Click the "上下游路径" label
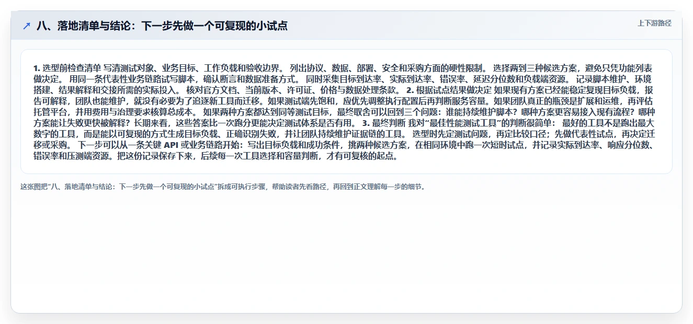 (654, 24)
